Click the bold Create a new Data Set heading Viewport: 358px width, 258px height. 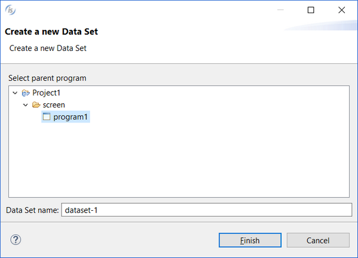[x=51, y=32]
